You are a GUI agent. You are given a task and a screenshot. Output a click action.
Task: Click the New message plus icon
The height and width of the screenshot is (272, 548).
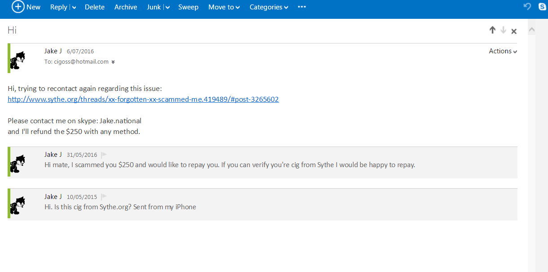(x=18, y=7)
